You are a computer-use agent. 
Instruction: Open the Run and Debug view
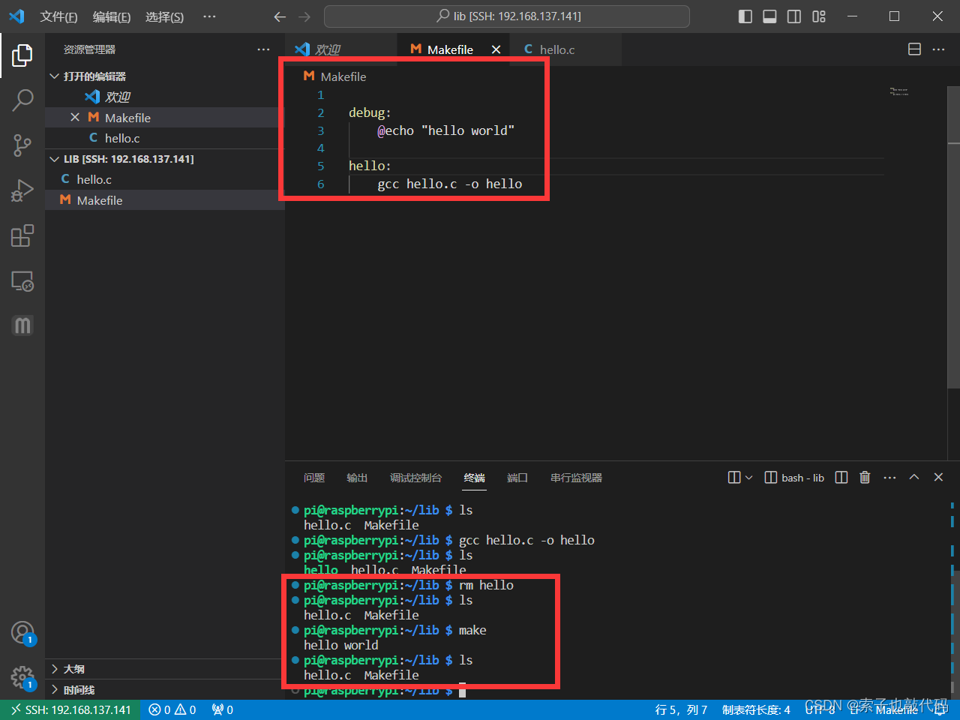coord(22,190)
